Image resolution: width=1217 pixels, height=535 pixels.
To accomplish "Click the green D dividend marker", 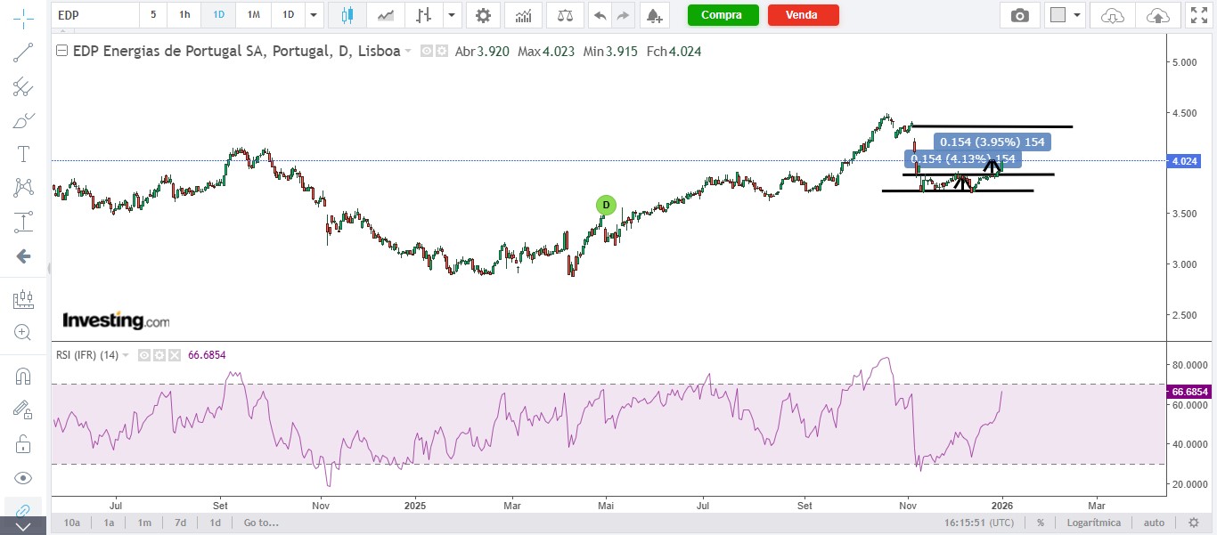I will click(606, 205).
